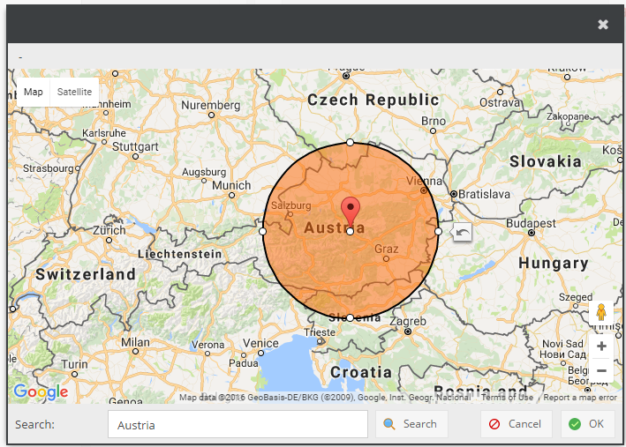Click the circle's top resize handle
626x447 pixels.
[351, 142]
